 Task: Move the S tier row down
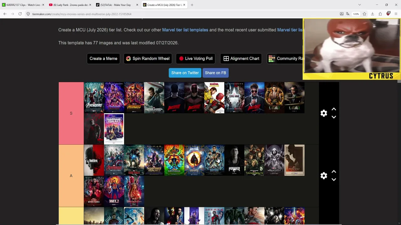tap(334, 117)
